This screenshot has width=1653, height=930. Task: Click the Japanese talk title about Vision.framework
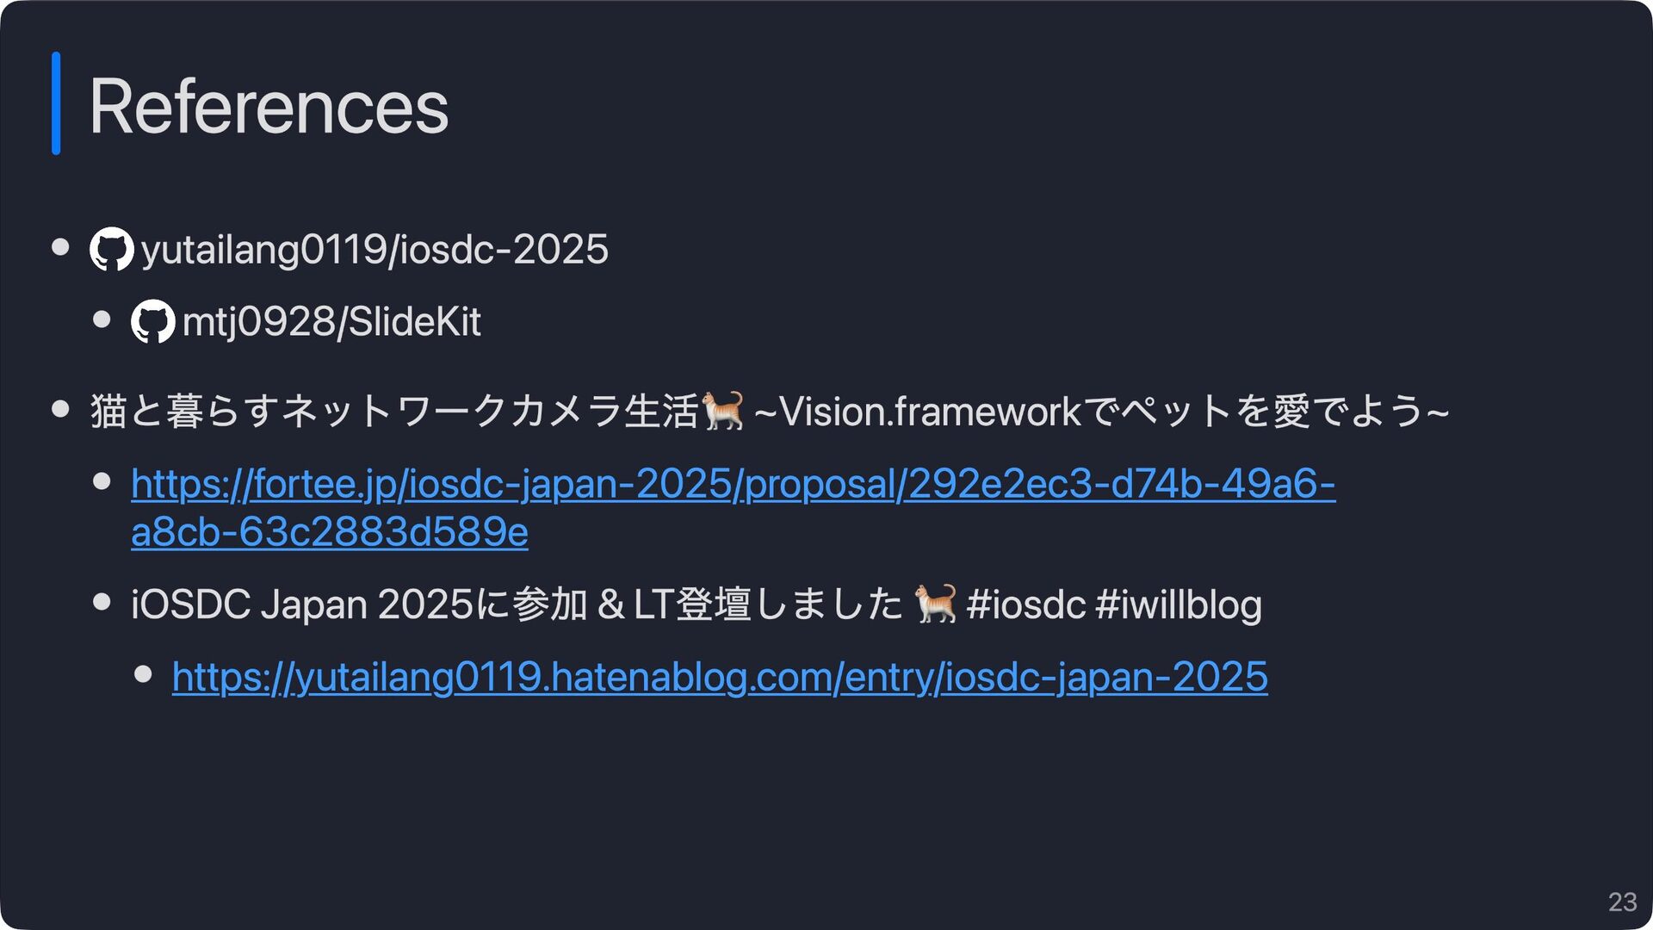point(770,411)
